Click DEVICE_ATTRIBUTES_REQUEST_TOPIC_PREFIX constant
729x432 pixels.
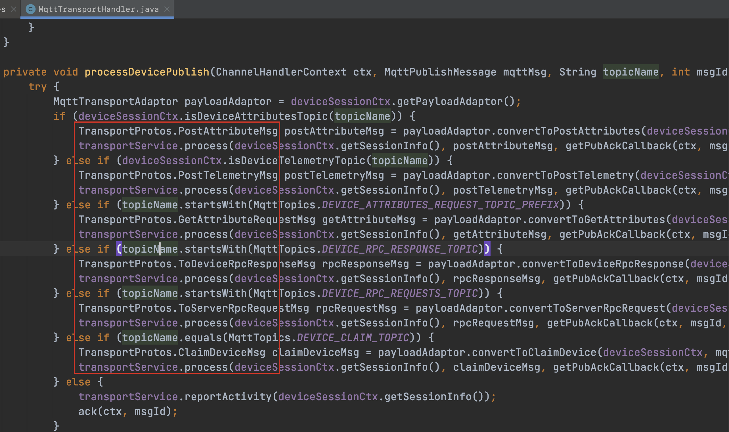coord(441,205)
